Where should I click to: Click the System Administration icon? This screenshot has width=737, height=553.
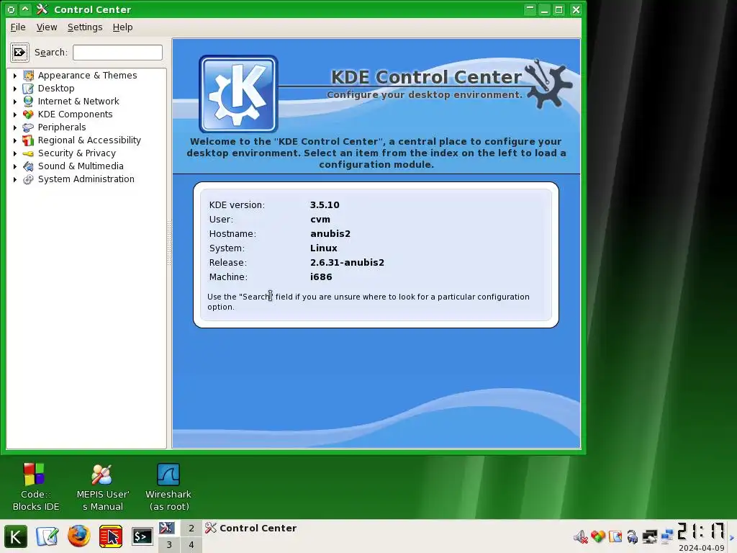[28, 179]
